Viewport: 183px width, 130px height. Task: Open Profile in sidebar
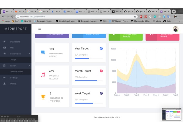pyautogui.click(x=16, y=84)
